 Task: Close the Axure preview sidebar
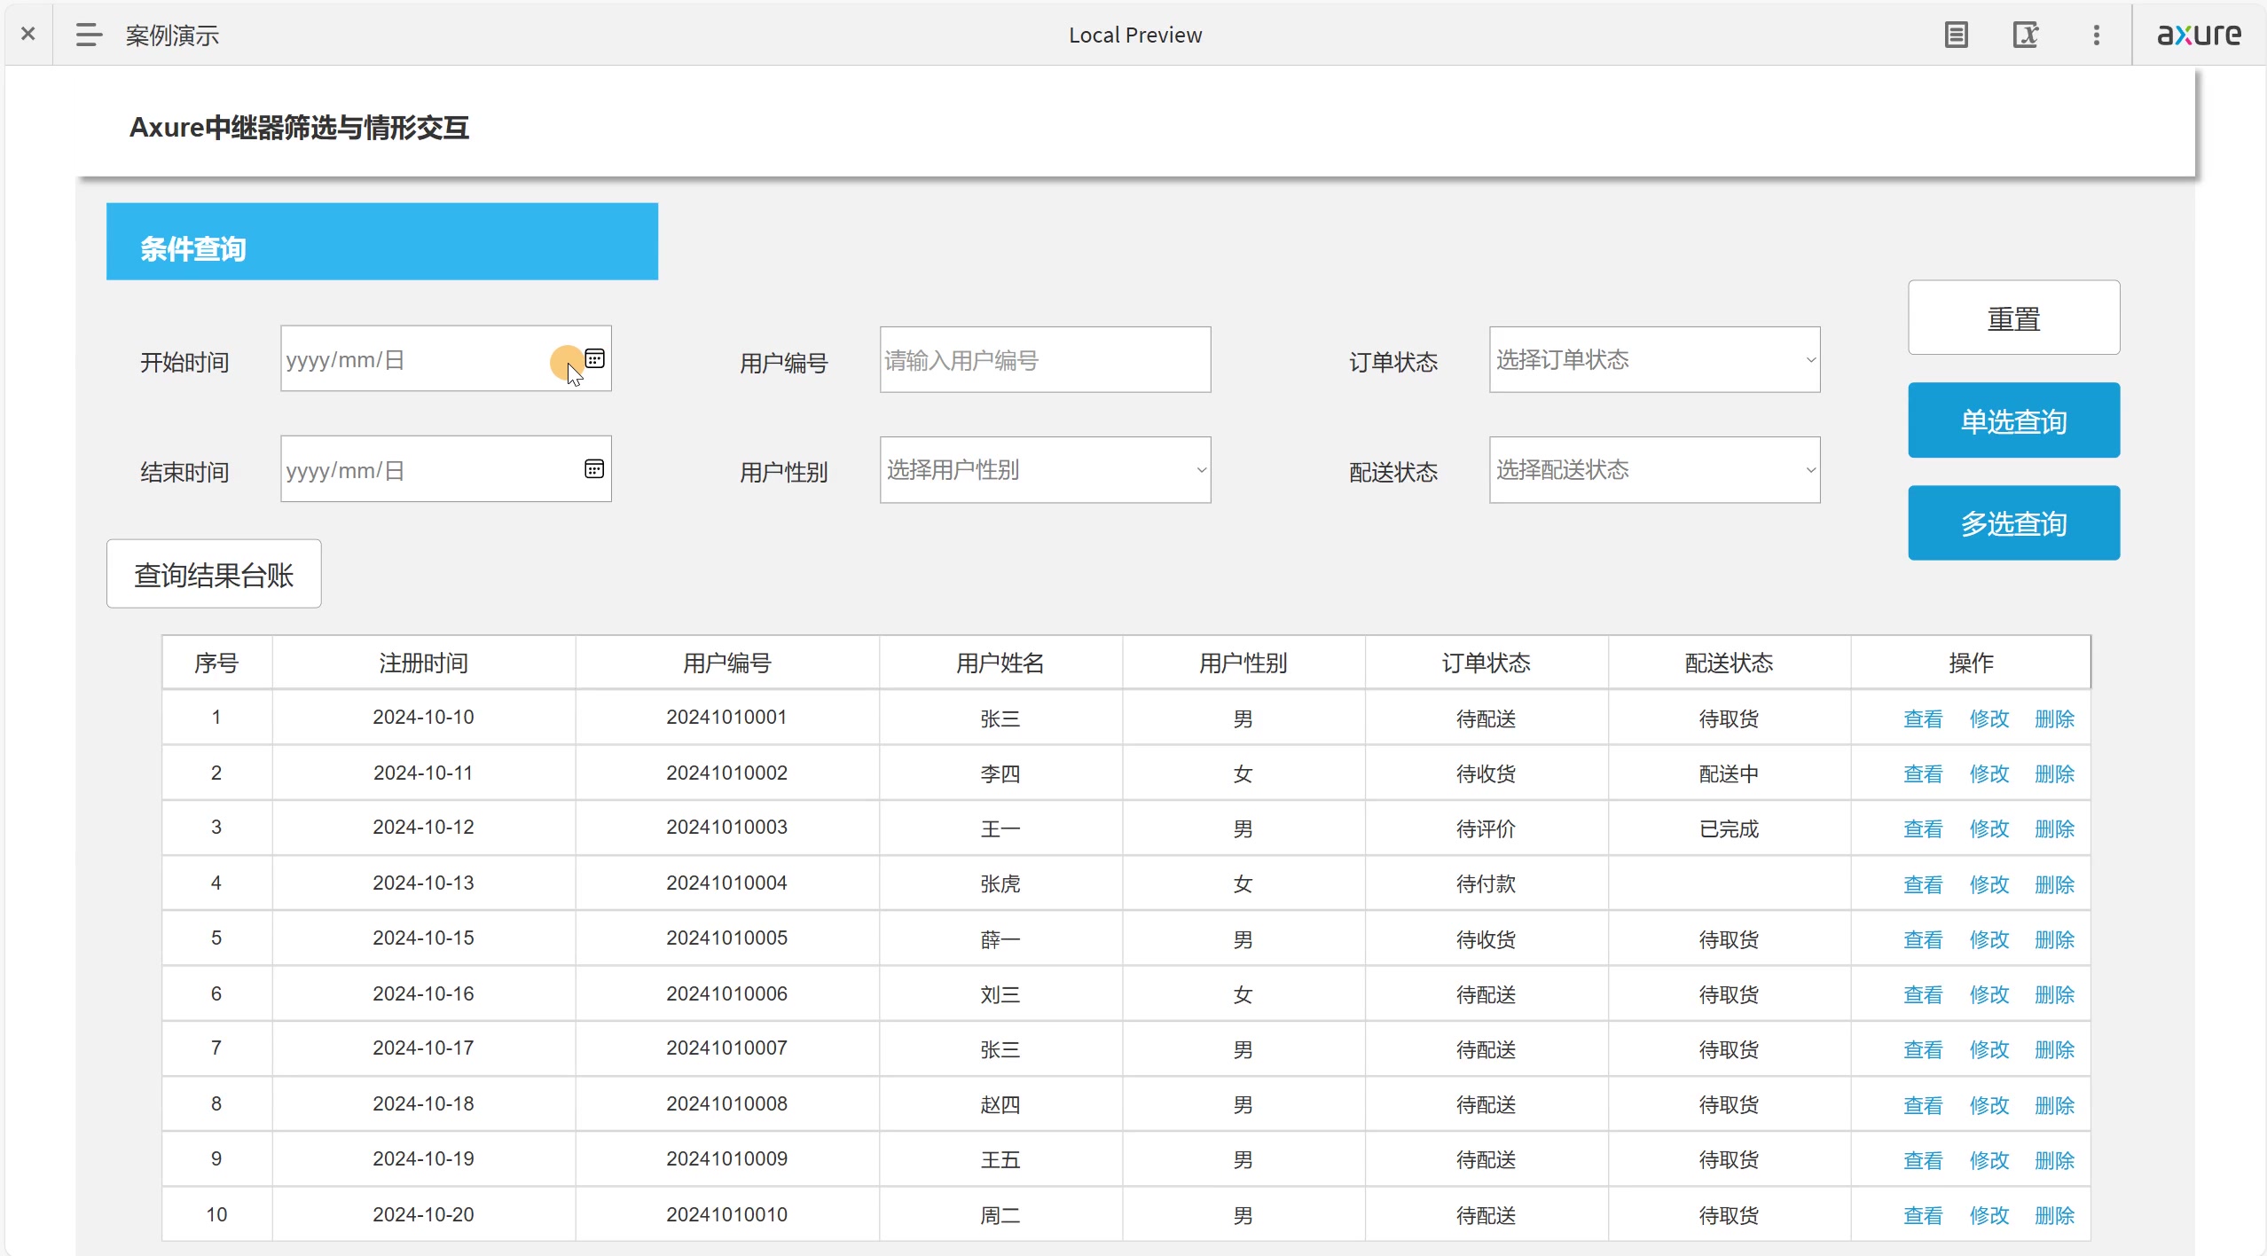click(28, 35)
